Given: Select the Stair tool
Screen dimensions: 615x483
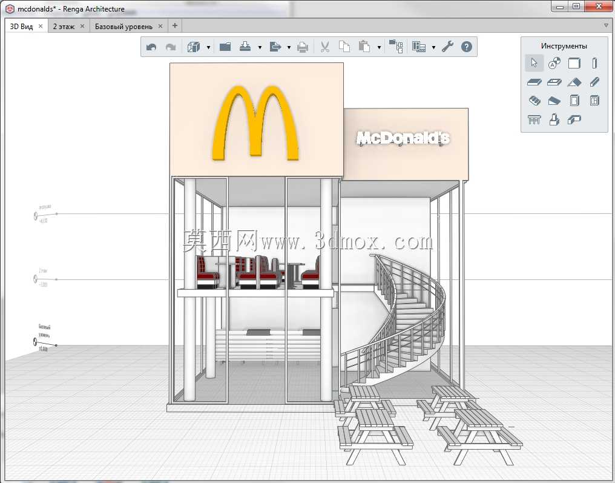Looking at the screenshot, I should [534, 101].
